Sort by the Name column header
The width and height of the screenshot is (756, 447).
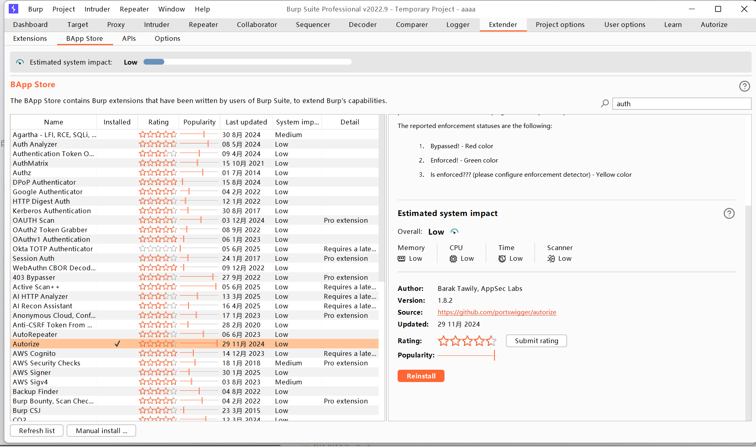click(54, 122)
